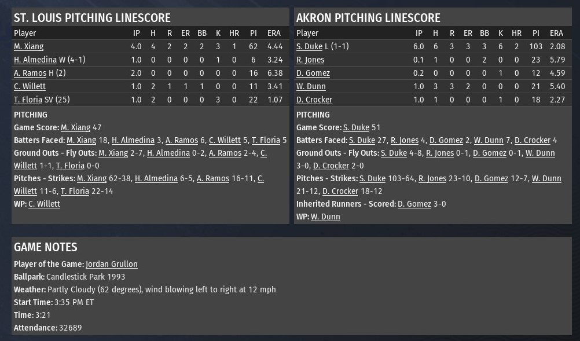Select A. Ramos in St. Louis player column
The image size is (580, 341).
[30, 73]
